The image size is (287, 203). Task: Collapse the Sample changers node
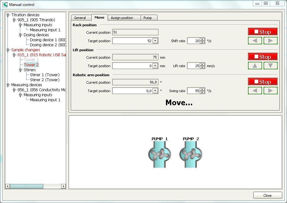tap(8, 50)
